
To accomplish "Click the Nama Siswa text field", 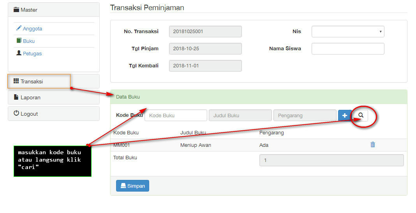I will click(348, 49).
